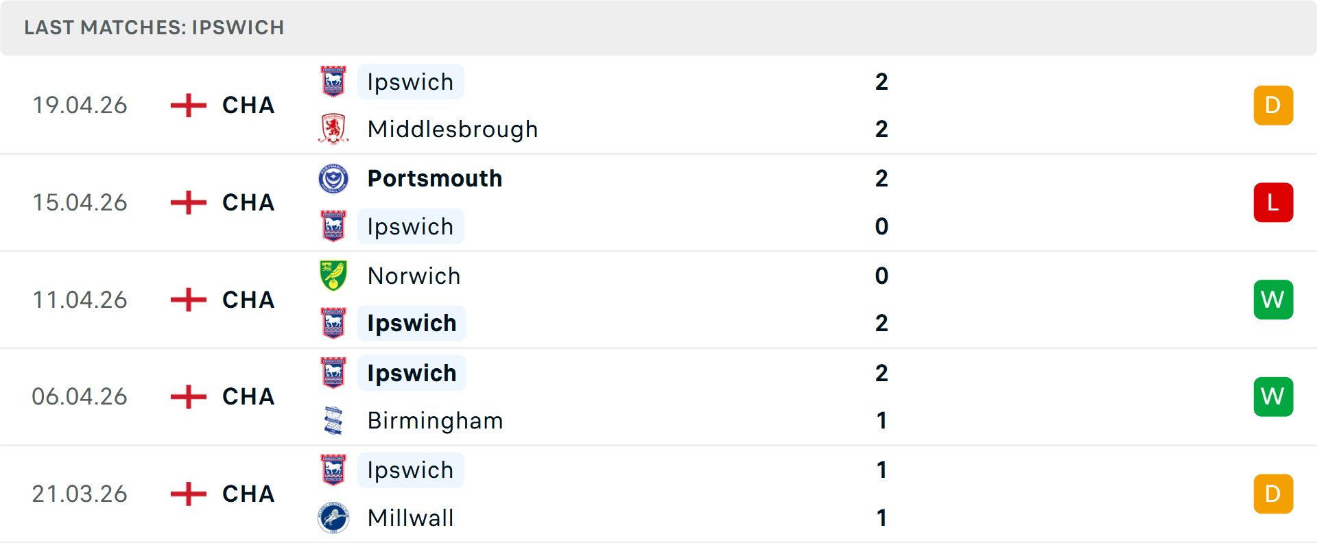Expand the Millwall match row details
Image resolution: width=1317 pixels, height=543 pixels.
pyautogui.click(x=658, y=494)
